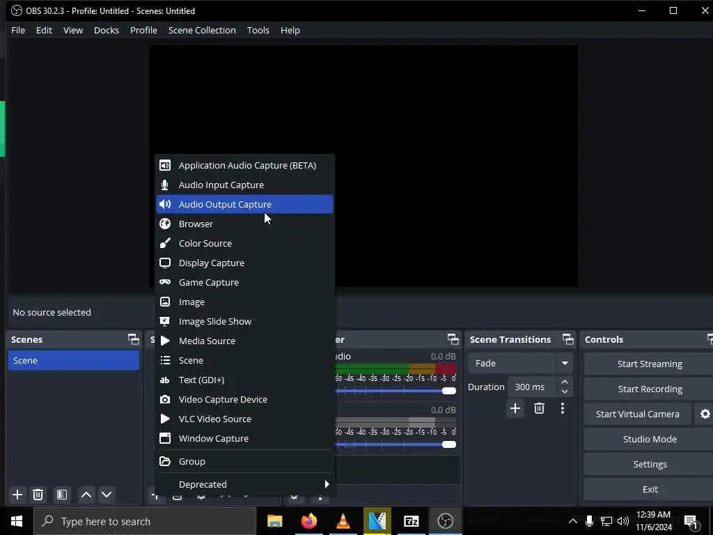Click Start Virtual Camera
713x535 pixels.
point(638,414)
